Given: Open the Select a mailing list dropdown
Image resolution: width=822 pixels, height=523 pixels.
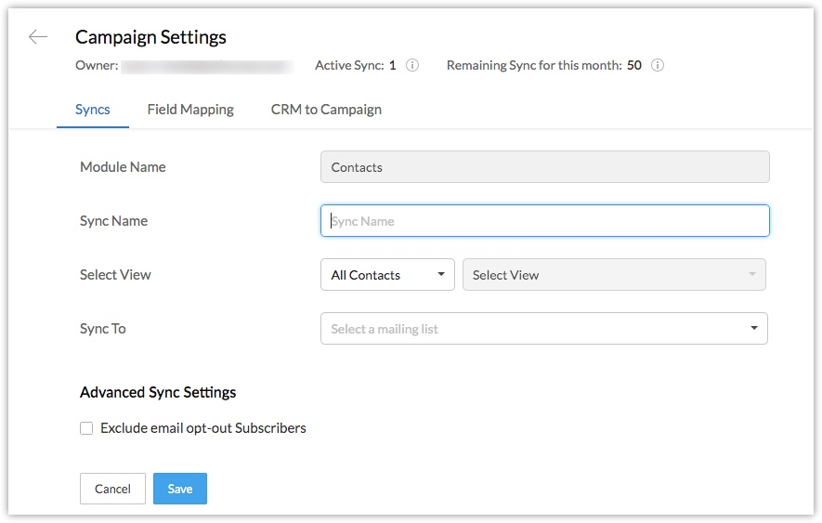Looking at the screenshot, I should 544,329.
